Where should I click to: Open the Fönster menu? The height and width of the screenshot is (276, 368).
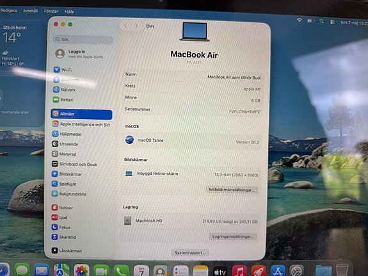pos(51,11)
